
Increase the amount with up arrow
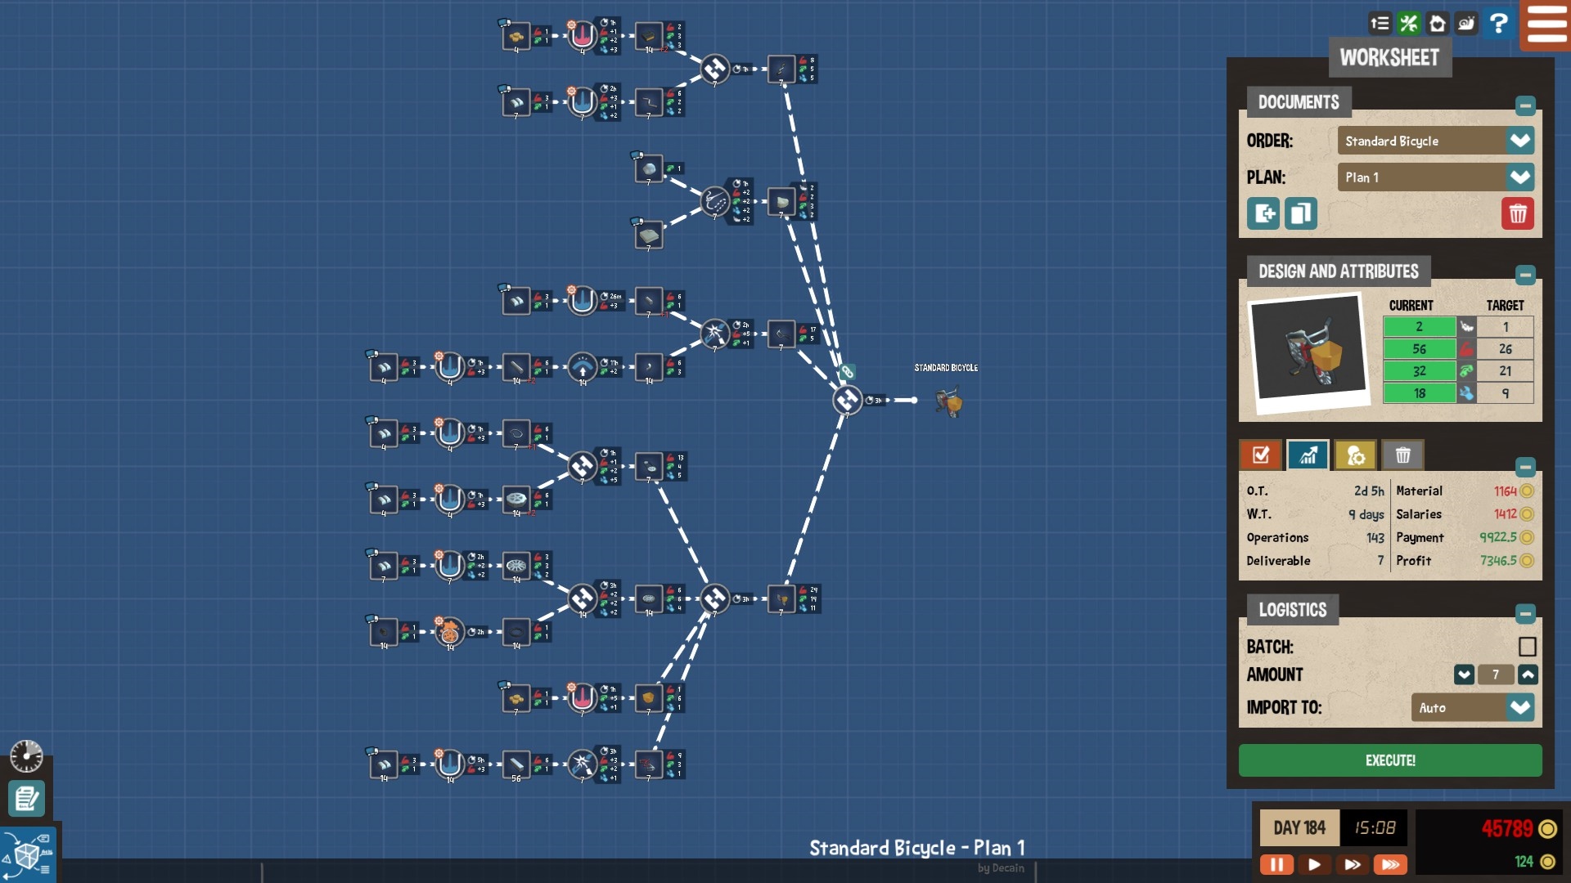coord(1528,675)
